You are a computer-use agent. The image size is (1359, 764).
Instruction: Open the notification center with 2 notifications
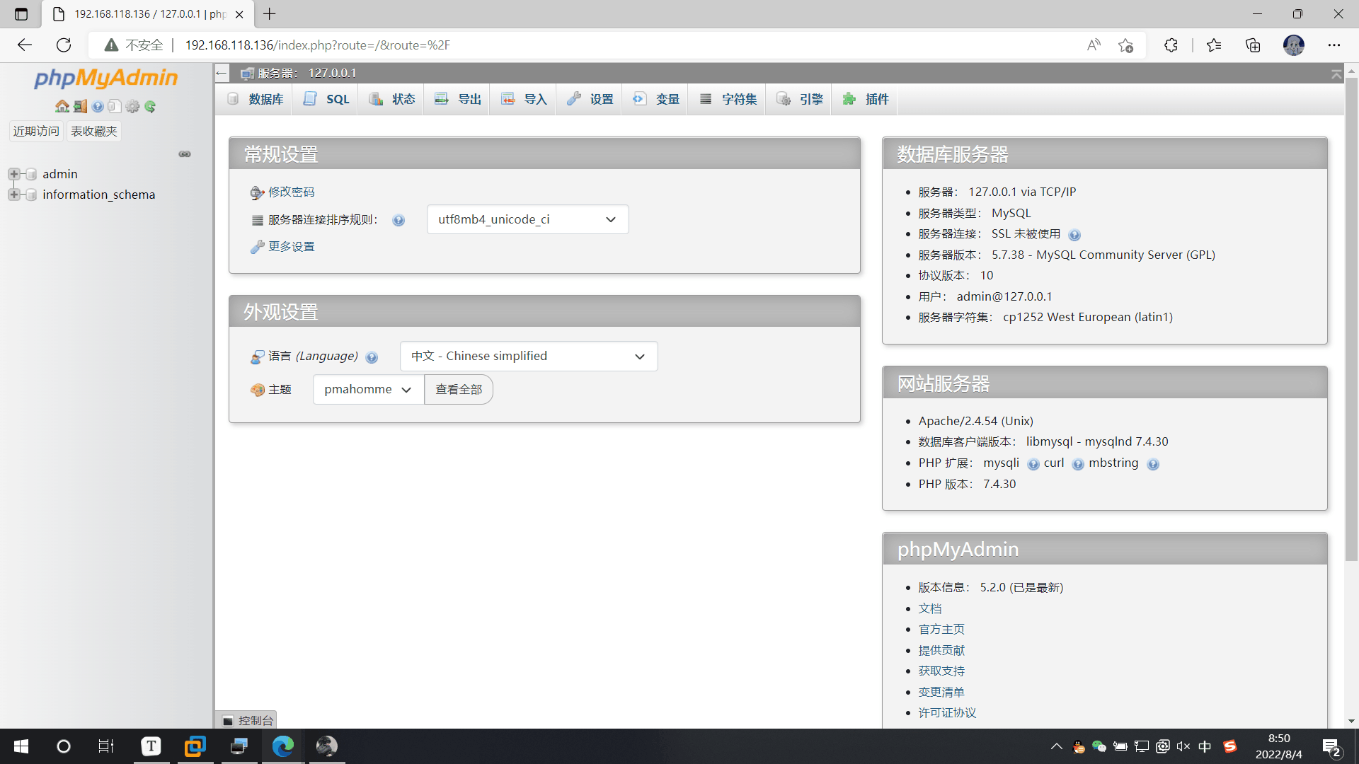pos(1331,747)
